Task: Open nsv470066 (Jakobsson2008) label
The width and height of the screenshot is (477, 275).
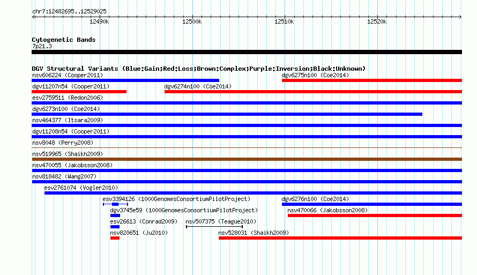Action: point(327,210)
